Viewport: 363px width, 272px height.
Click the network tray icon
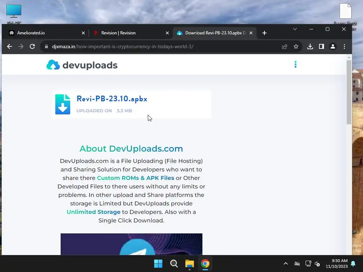(308, 263)
